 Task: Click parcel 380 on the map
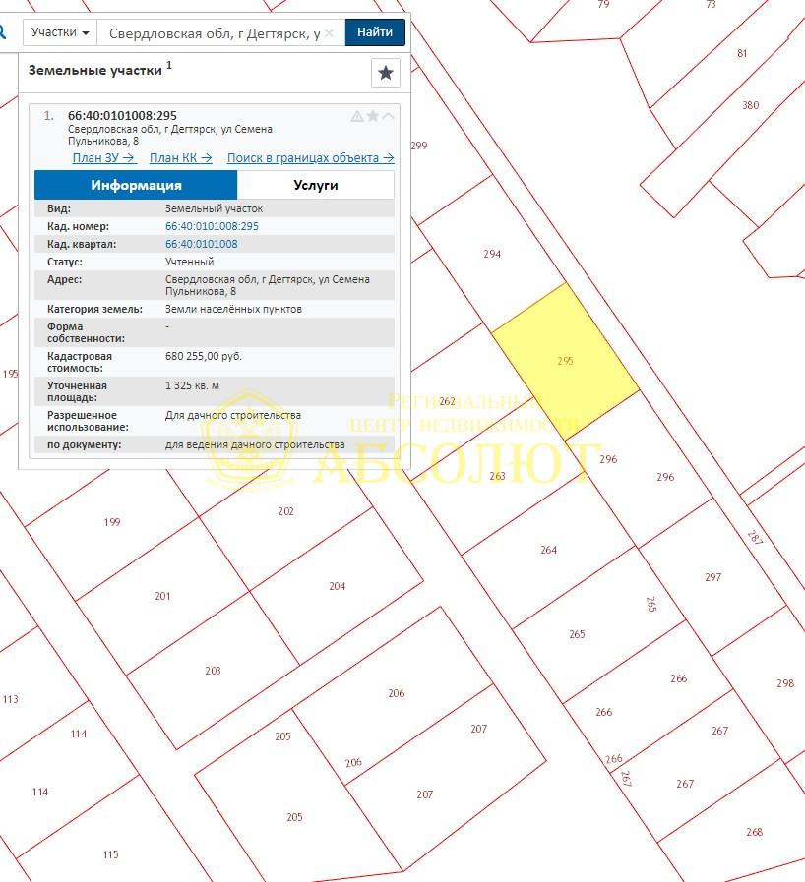point(751,105)
